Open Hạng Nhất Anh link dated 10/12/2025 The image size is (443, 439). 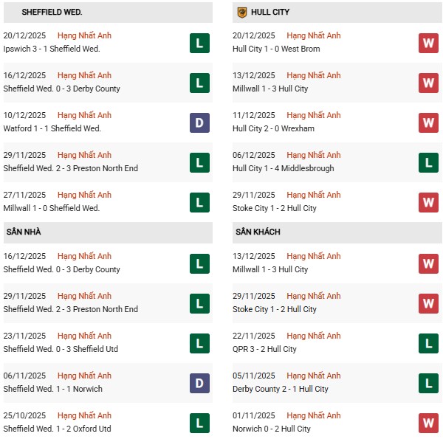click(84, 115)
